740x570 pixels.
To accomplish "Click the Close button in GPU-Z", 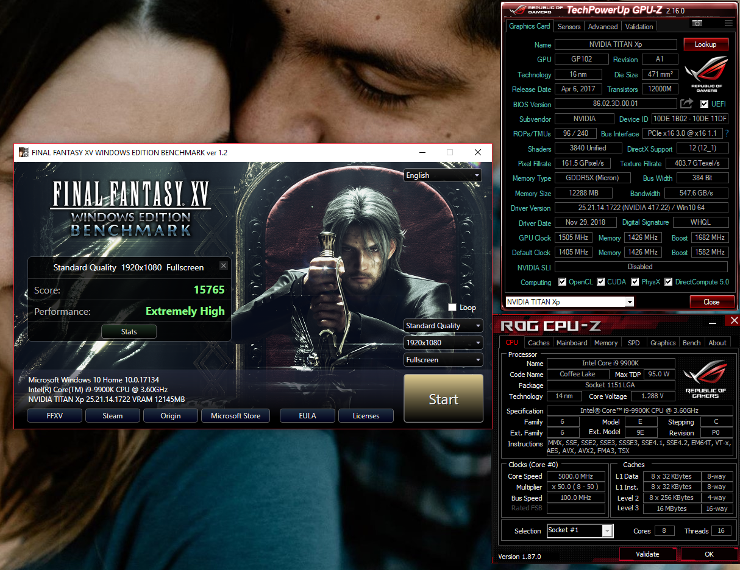I will click(x=711, y=301).
